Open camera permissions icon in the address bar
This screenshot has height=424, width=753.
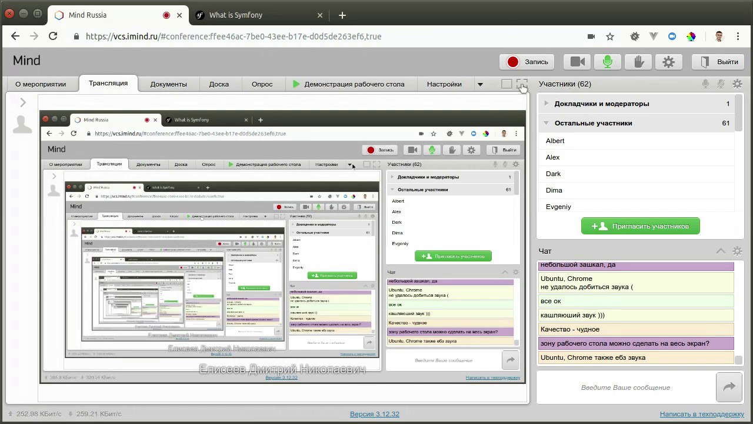(x=591, y=37)
